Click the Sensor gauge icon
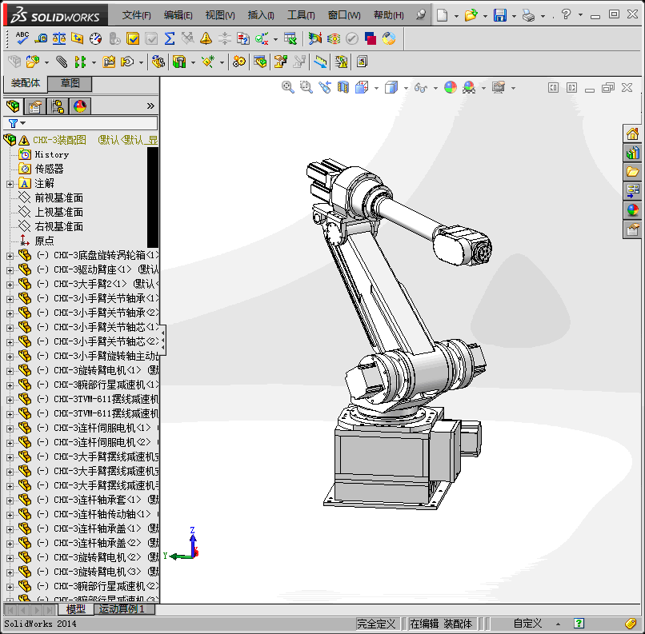 point(95,38)
